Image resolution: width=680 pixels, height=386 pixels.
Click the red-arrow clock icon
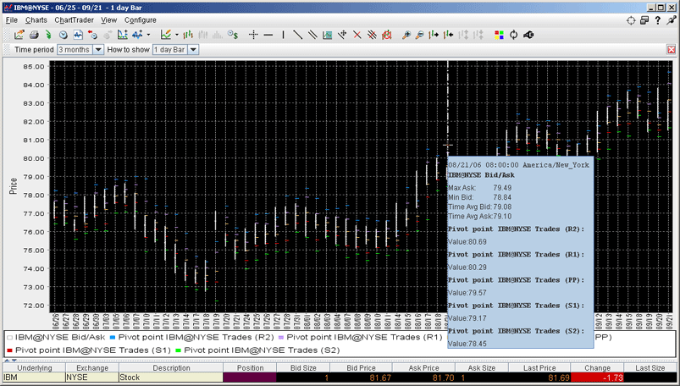click(92, 35)
